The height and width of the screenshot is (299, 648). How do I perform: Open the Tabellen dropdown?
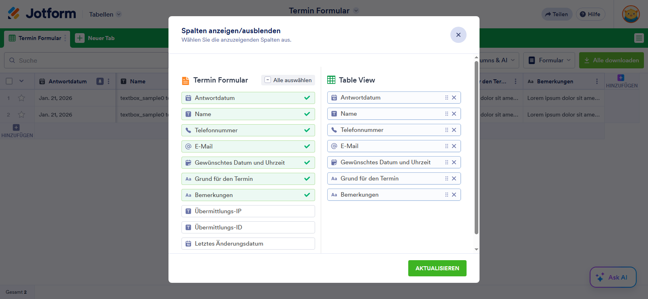click(x=105, y=14)
